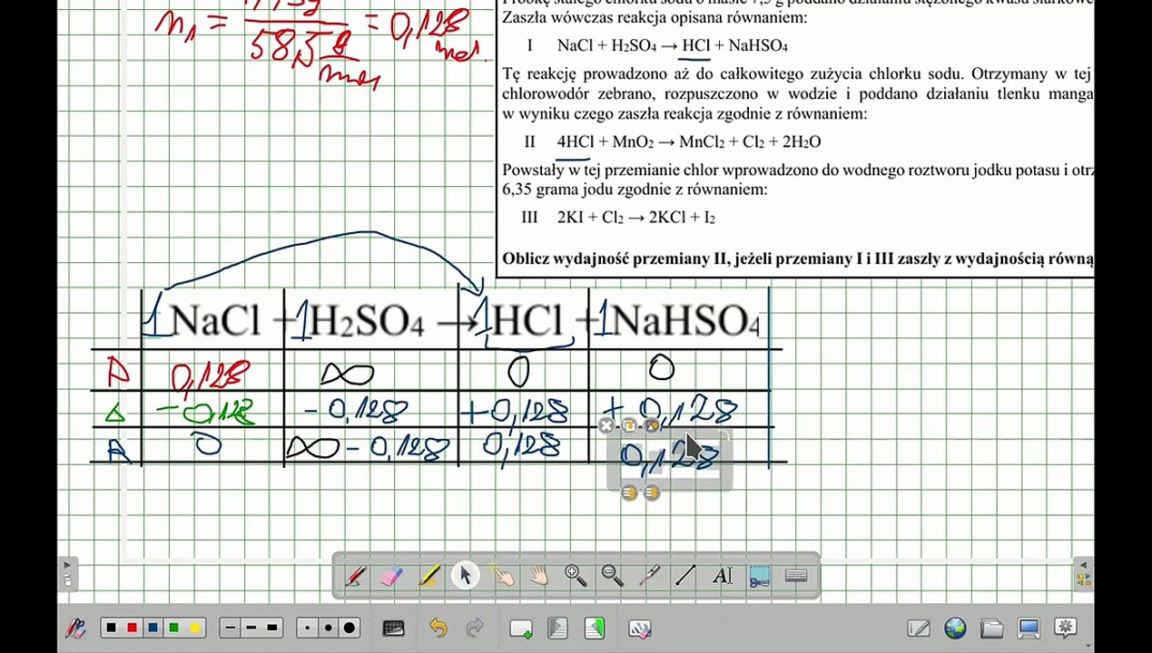The height and width of the screenshot is (653, 1152).
Task: Click second layer-order button below selection
Action: coord(651,492)
